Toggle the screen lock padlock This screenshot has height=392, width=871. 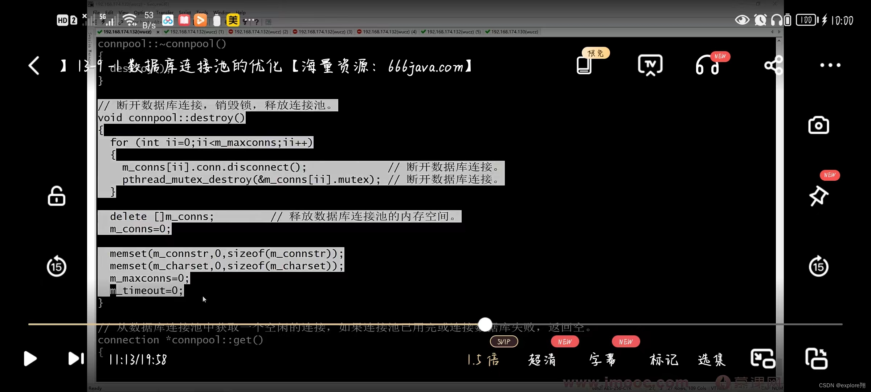click(56, 196)
